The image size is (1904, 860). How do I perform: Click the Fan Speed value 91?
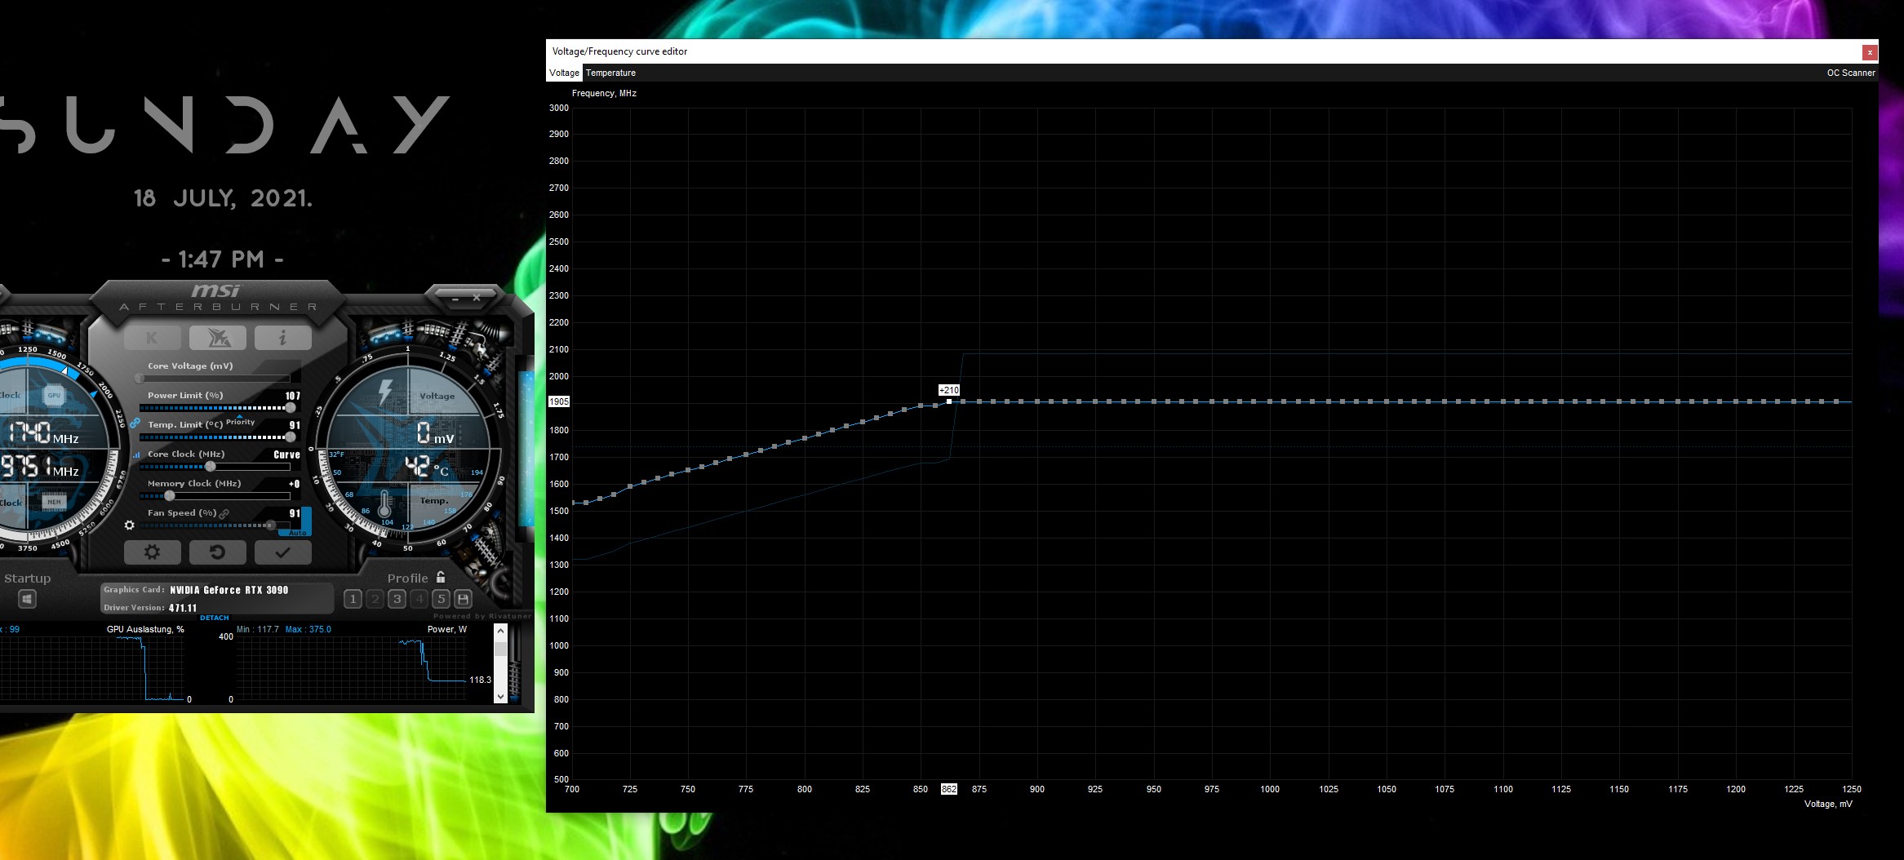coord(295,513)
